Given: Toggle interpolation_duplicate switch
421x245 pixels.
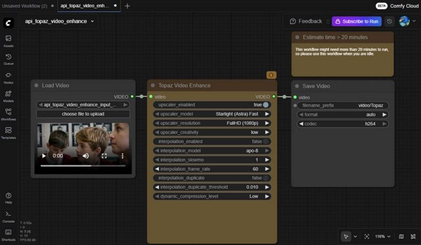Looking at the screenshot, I should 266,178.
